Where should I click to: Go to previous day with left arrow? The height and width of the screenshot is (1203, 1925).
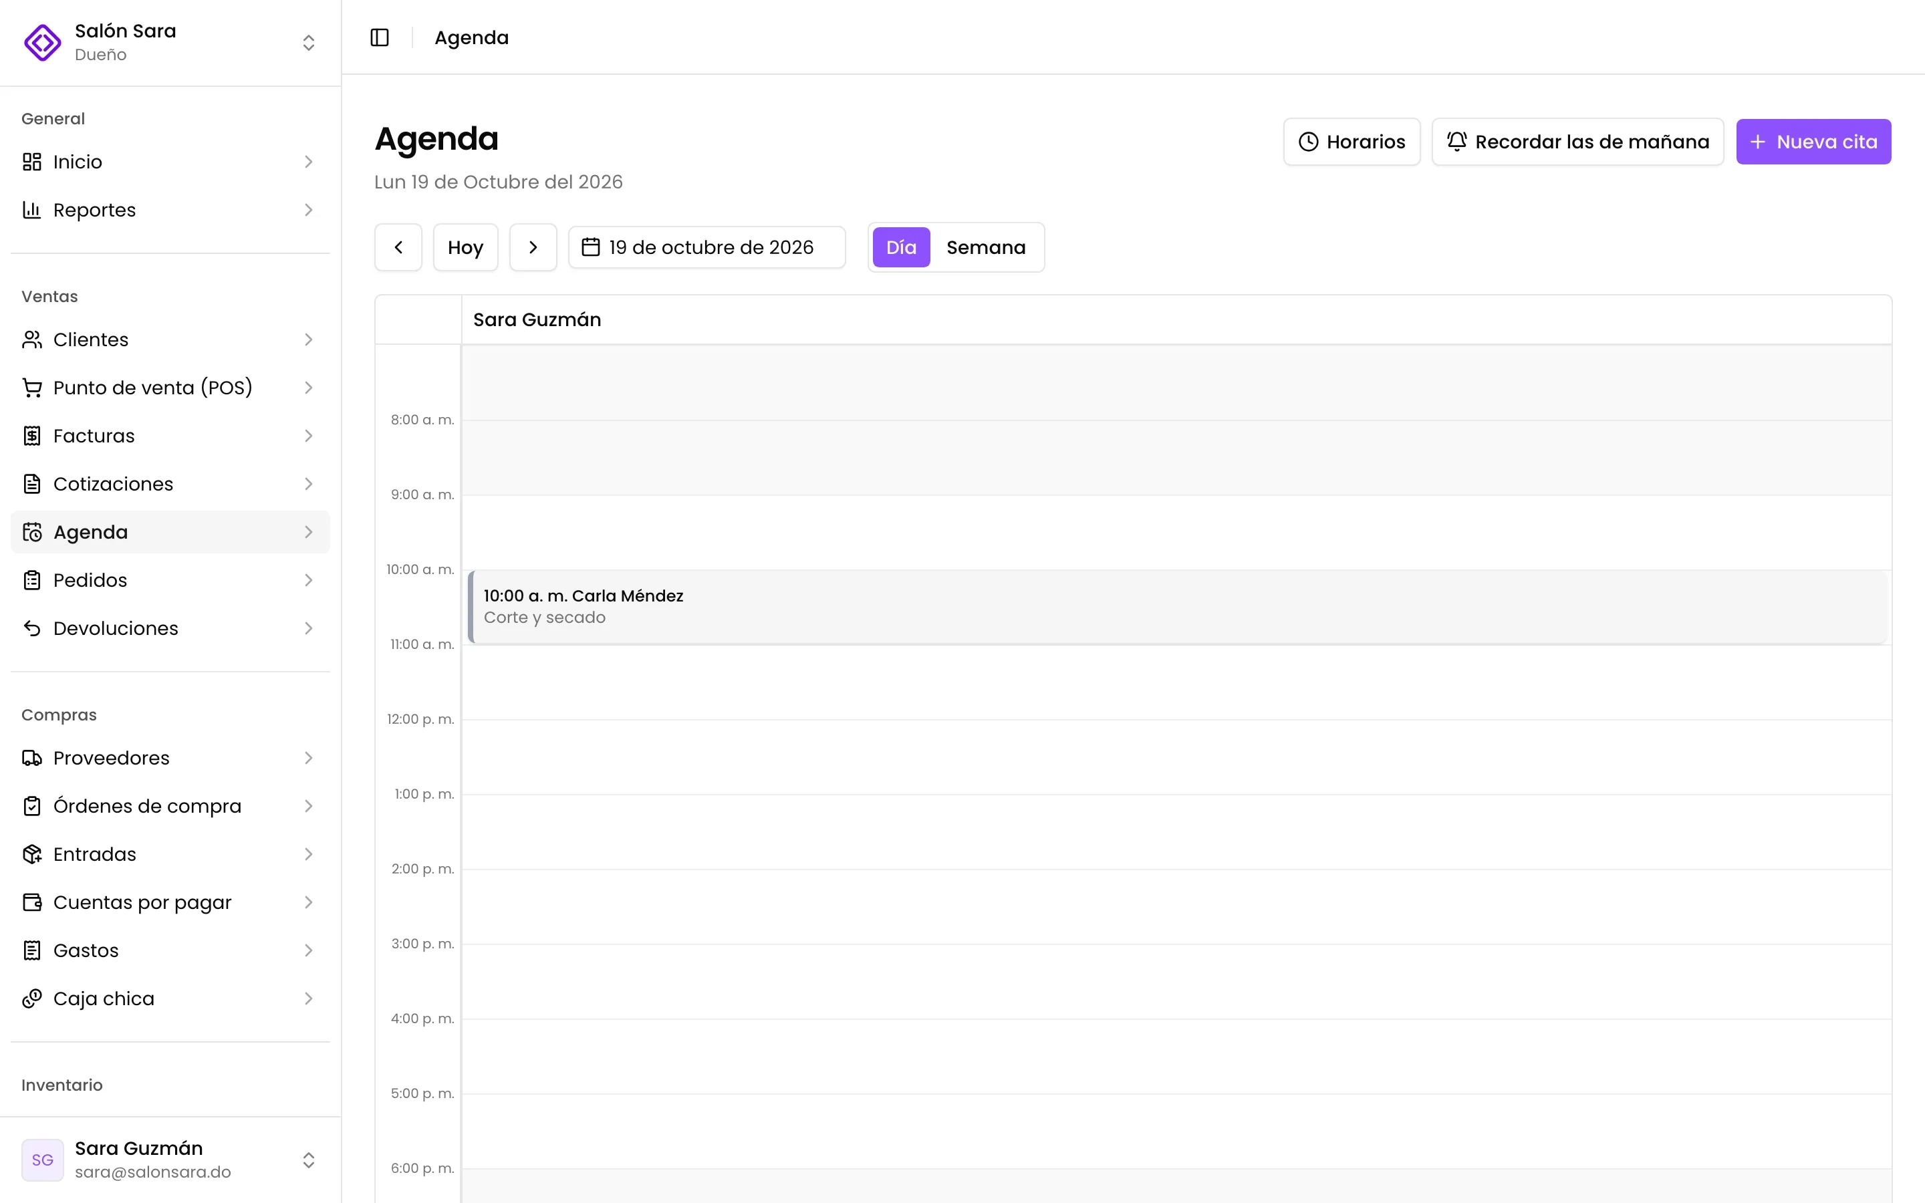[x=398, y=247]
